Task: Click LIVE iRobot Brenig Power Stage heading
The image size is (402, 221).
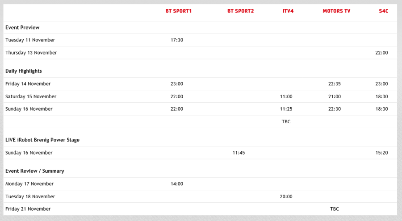Action: 42,140
